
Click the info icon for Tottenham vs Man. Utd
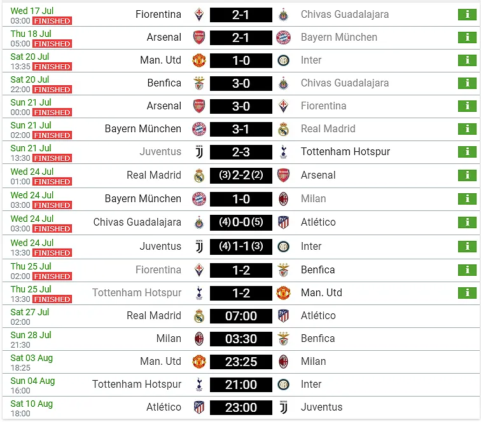[x=467, y=293]
